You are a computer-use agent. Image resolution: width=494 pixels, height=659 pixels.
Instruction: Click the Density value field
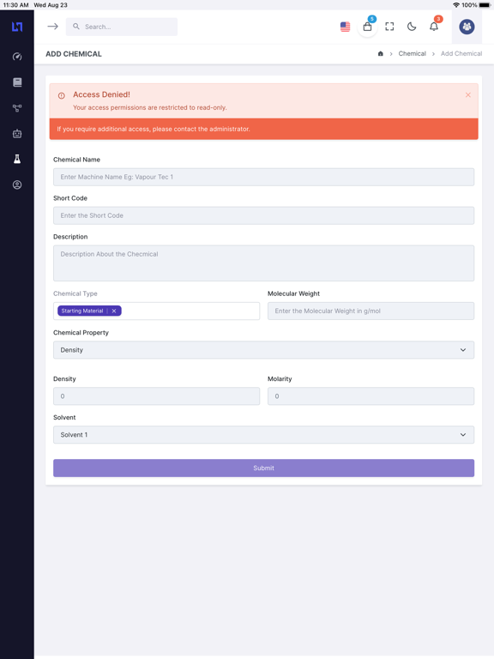(x=156, y=396)
